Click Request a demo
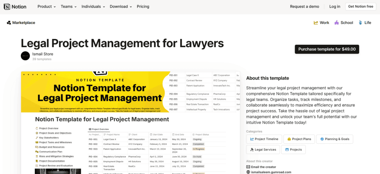380x174 pixels. click(305, 7)
